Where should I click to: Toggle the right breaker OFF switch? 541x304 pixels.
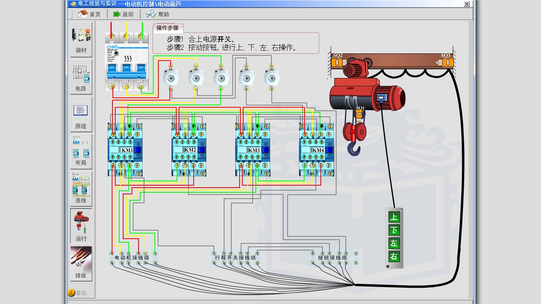[x=141, y=68]
